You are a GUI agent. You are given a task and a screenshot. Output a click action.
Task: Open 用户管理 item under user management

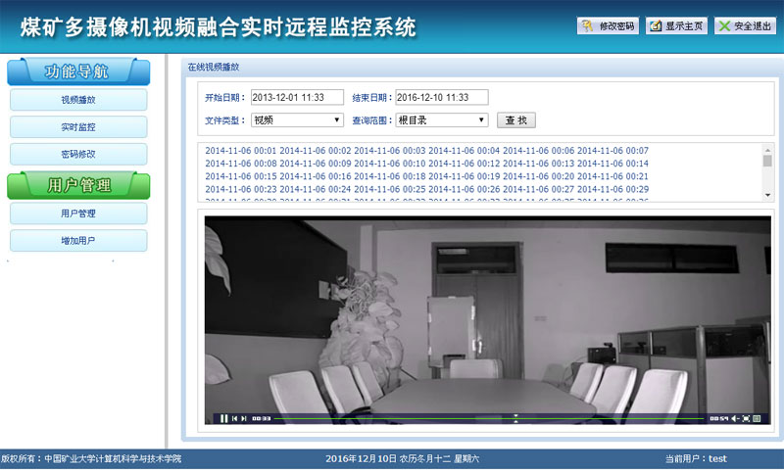78,213
